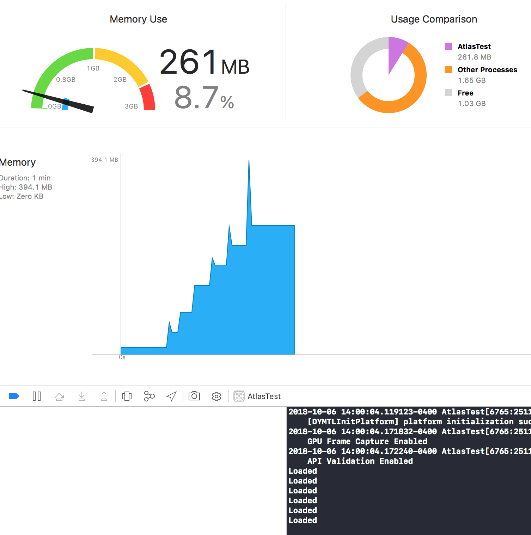The image size is (531, 535).
Task: Click the API Validation Enabled log line
Action: 360,461
